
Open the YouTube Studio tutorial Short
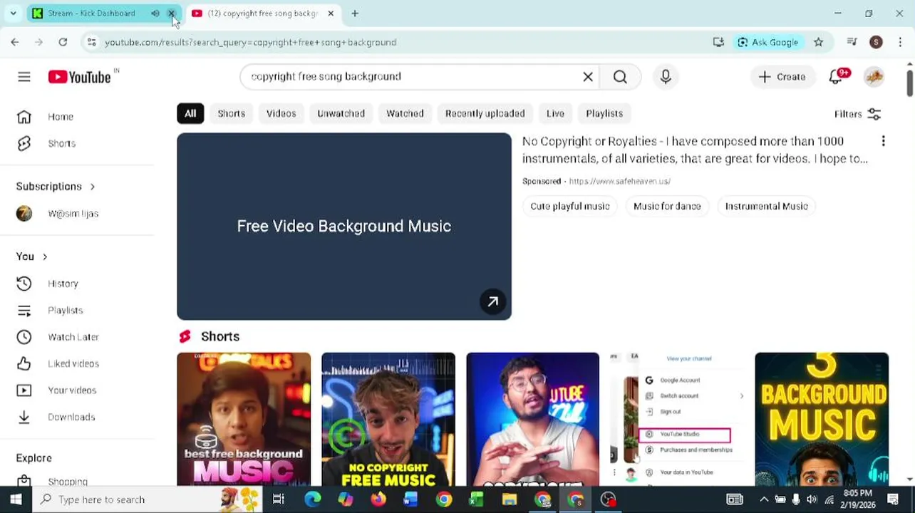(x=677, y=419)
